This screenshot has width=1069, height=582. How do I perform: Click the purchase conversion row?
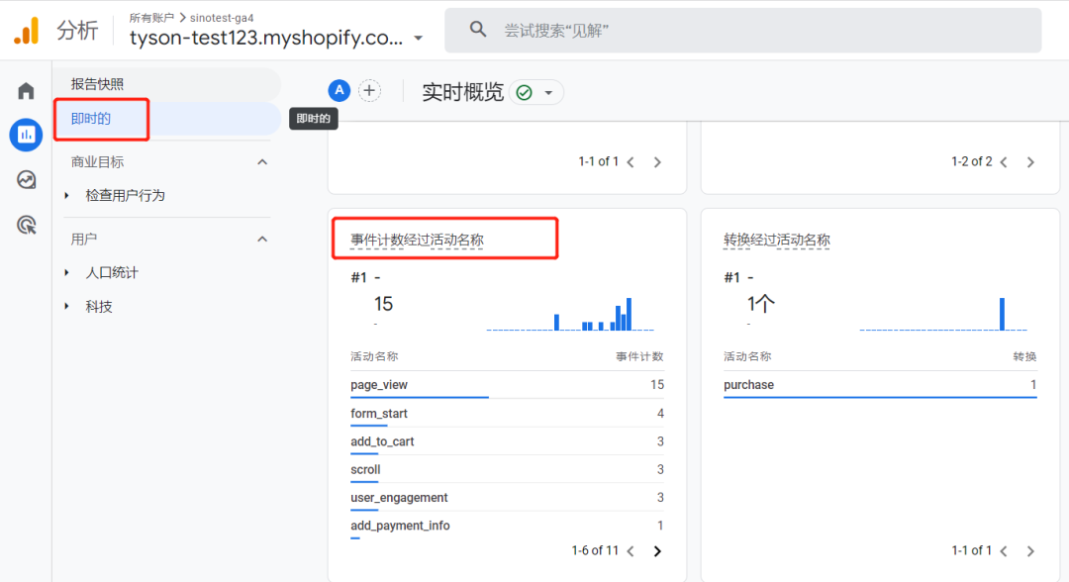point(748,385)
